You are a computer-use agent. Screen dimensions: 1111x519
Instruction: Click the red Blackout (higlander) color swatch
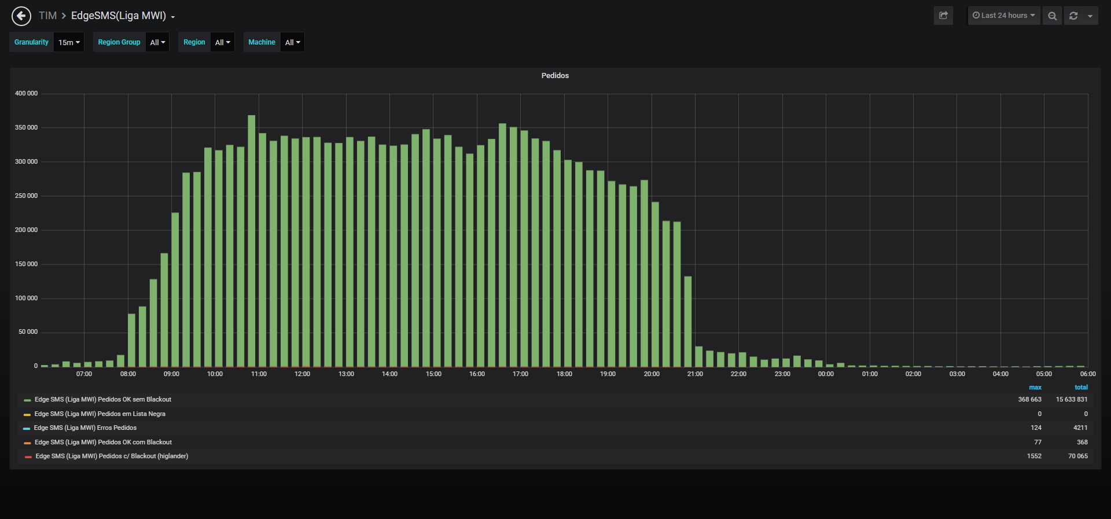(28, 457)
